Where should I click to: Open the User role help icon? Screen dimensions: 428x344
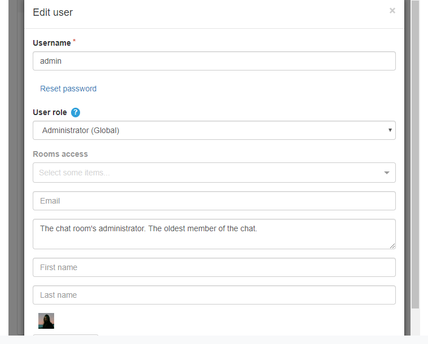(76, 112)
